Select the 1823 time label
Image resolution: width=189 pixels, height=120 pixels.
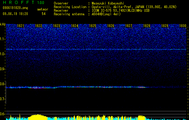[56, 26]
